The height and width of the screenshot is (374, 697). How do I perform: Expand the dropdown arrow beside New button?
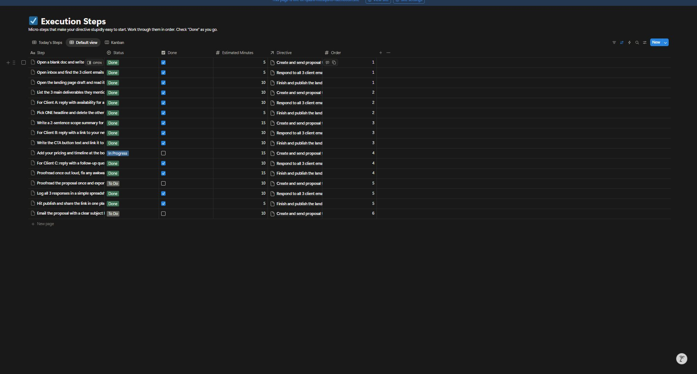[x=665, y=42]
